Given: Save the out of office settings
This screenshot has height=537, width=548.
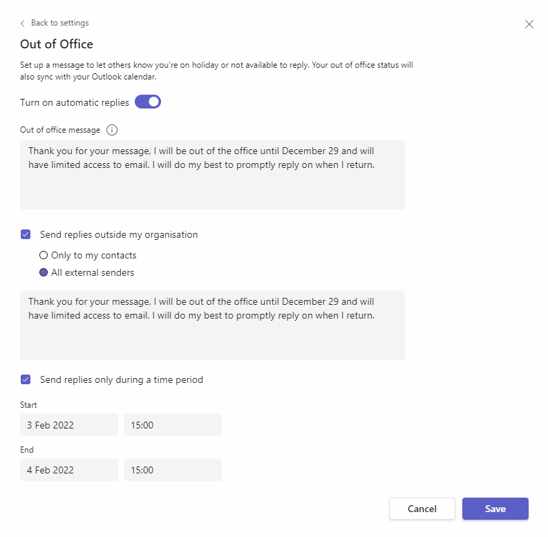Looking at the screenshot, I should pos(495,509).
